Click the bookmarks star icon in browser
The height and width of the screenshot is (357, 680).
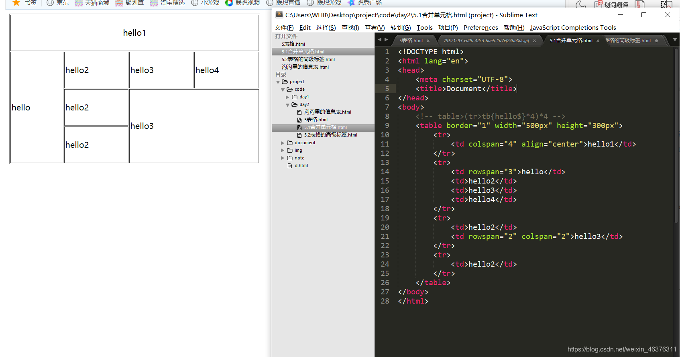click(x=16, y=3)
